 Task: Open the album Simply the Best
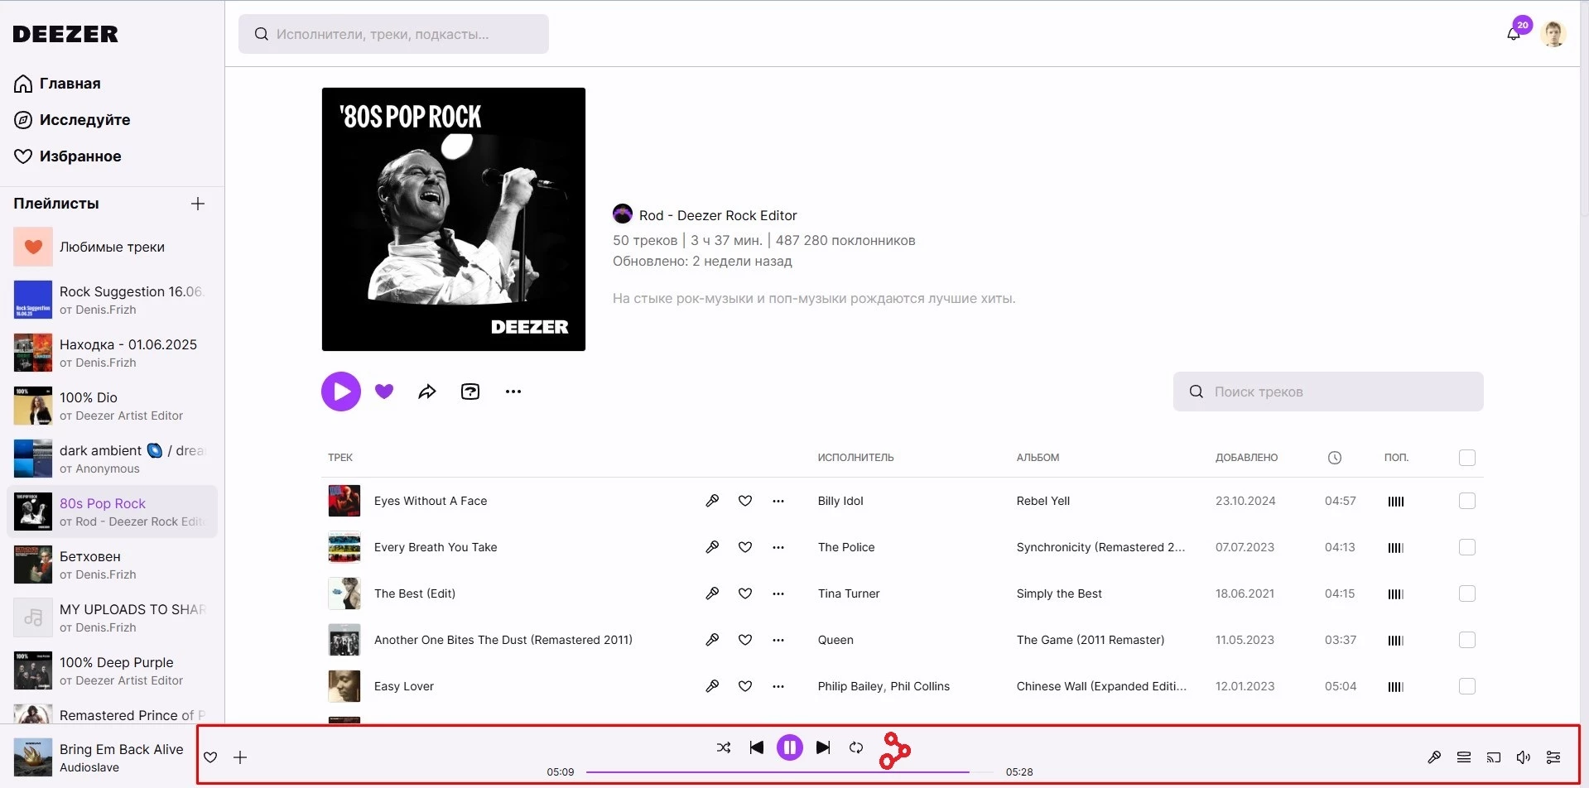click(x=1059, y=593)
